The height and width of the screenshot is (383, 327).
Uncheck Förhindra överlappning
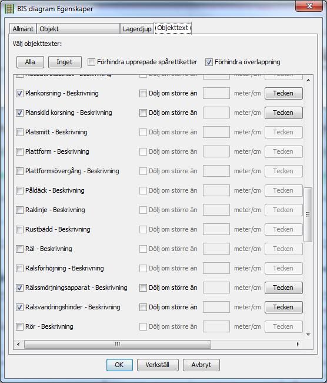(x=209, y=62)
